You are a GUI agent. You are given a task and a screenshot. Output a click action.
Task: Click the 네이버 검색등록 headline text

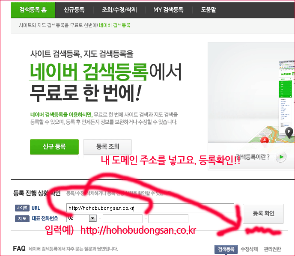pyautogui.click(x=89, y=72)
